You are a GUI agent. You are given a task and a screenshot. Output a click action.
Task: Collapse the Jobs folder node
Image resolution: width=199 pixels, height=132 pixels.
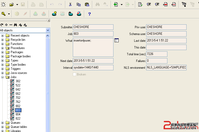tap(3, 77)
